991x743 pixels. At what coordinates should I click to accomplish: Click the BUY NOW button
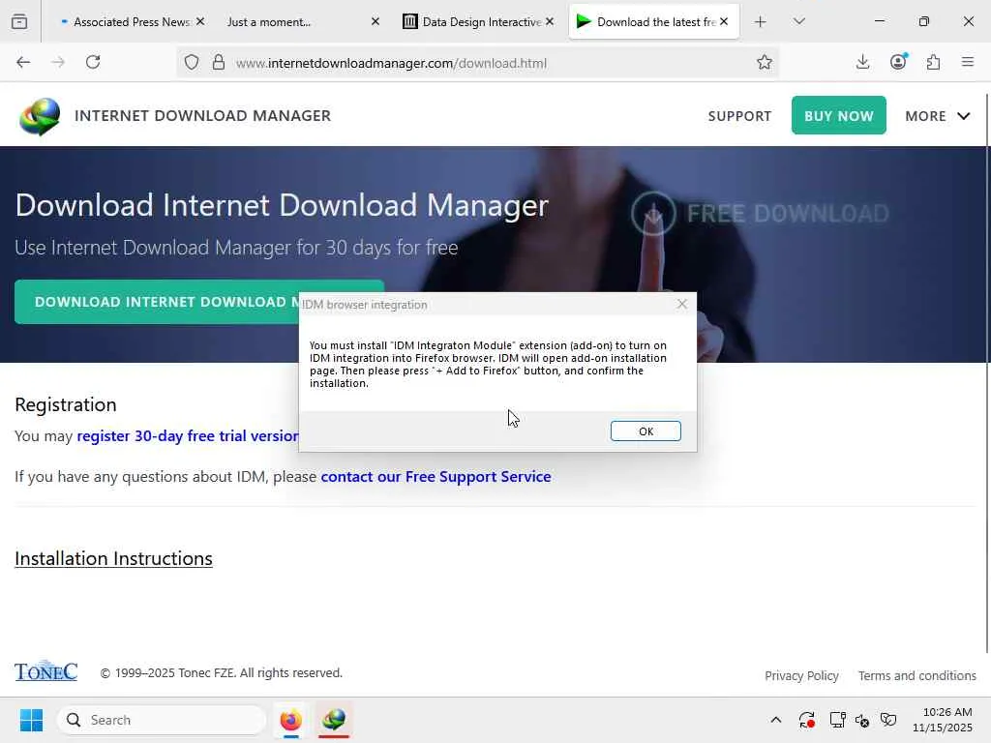click(839, 116)
